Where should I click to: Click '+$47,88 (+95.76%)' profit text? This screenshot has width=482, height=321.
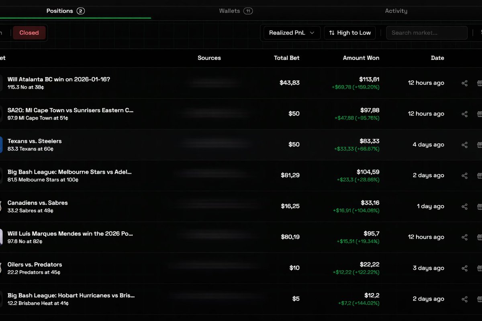(357, 118)
